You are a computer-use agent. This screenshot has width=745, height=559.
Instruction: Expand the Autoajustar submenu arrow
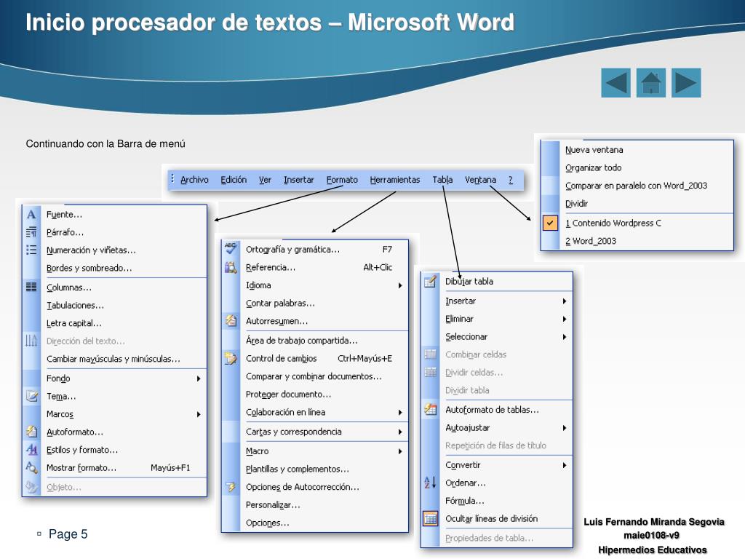coord(565,428)
